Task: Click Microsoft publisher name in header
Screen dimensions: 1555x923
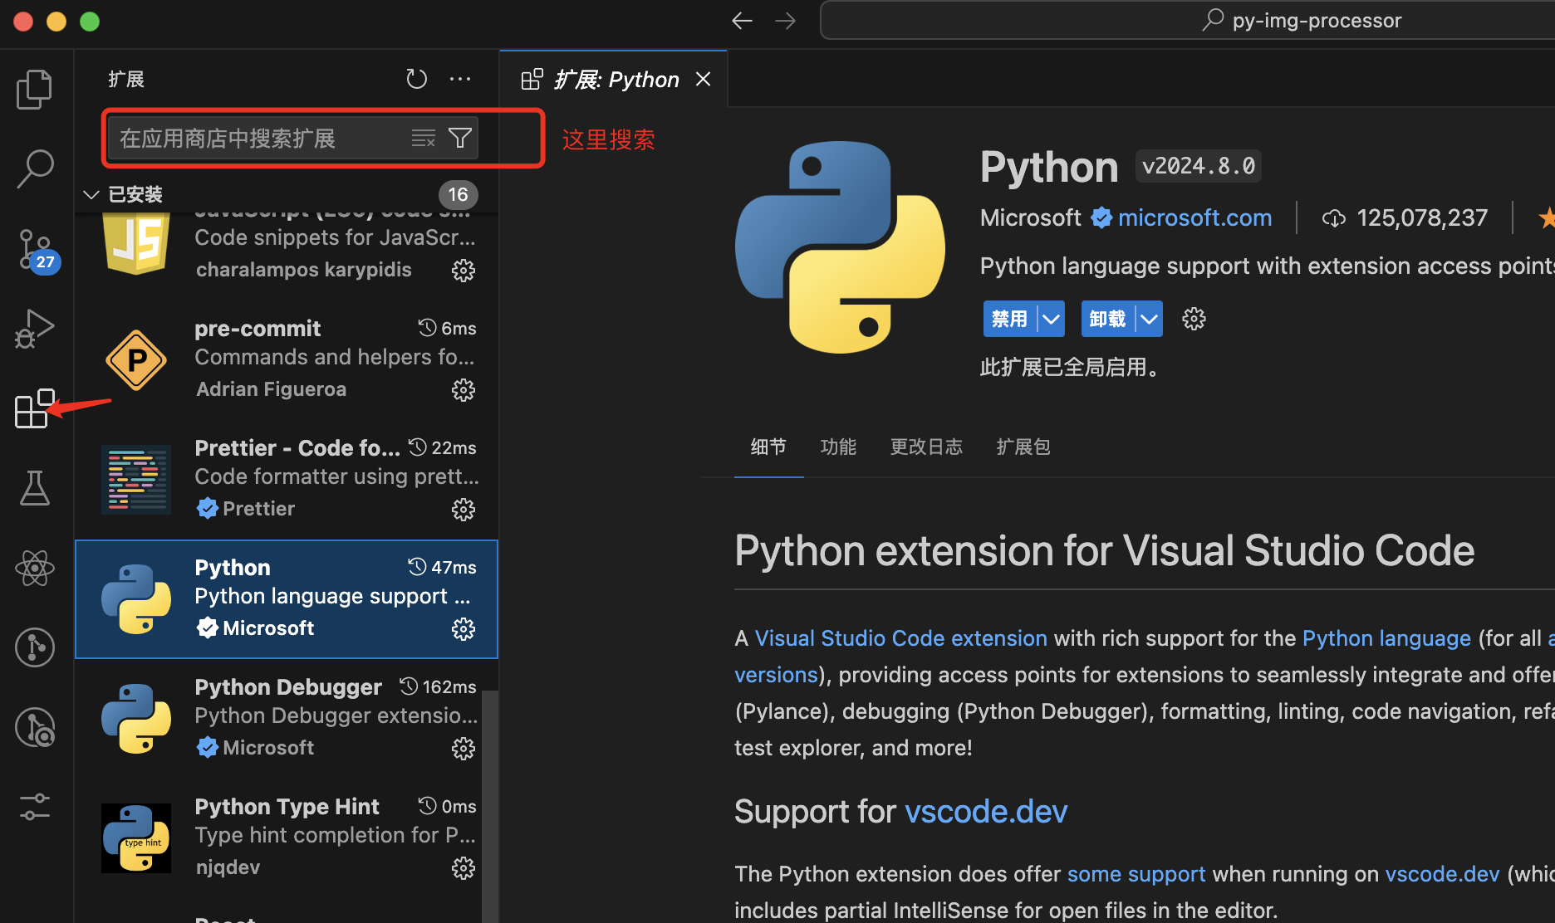Action: (x=1030, y=217)
